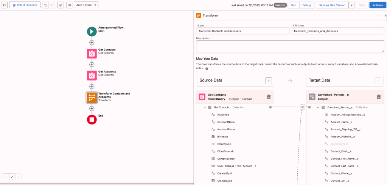Image resolution: width=387 pixels, height=185 pixels.
Task: Click into the Description text area
Action: click(x=290, y=46)
